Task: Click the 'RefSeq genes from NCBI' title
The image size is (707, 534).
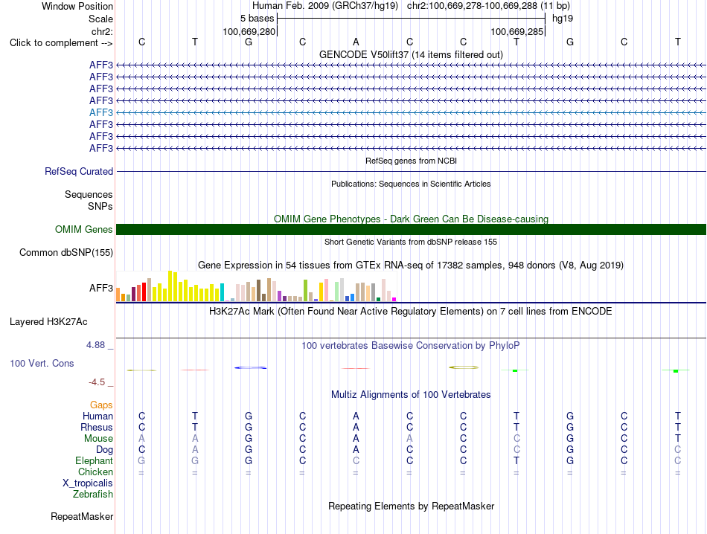Action: point(411,161)
